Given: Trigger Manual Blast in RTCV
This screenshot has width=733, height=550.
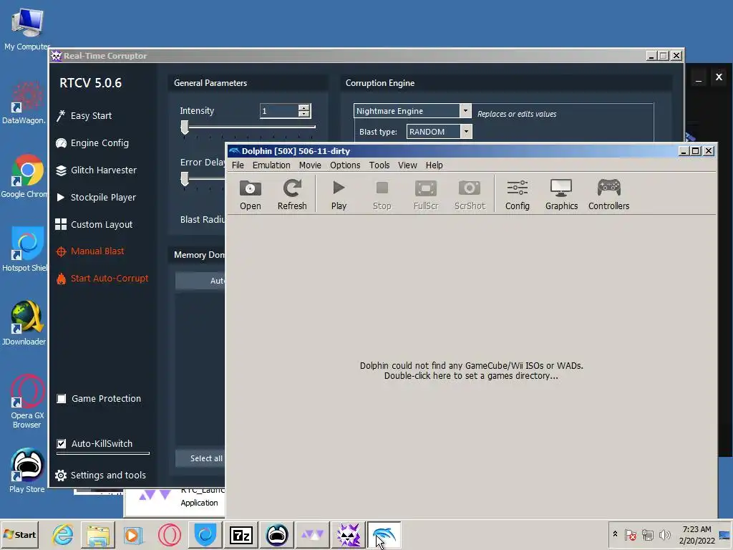Looking at the screenshot, I should 89,251.
